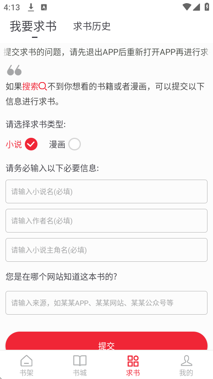
Task: Tap the red magnifier search icon
Action: (x=43, y=86)
